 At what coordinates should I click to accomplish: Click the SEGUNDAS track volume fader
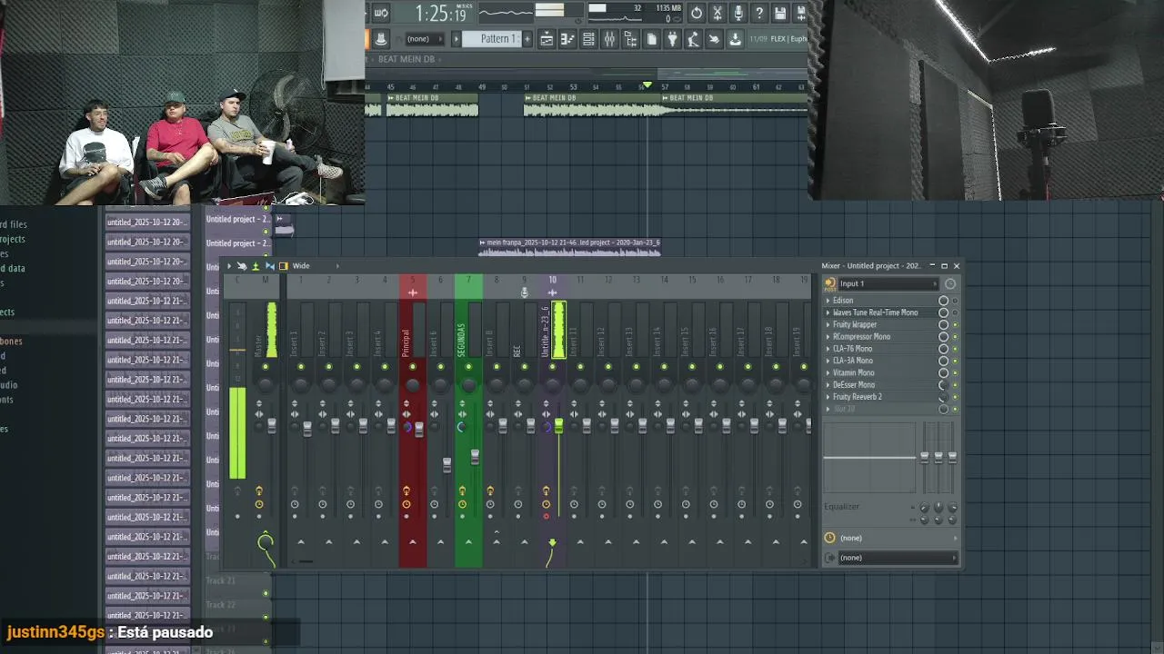pyautogui.click(x=475, y=457)
